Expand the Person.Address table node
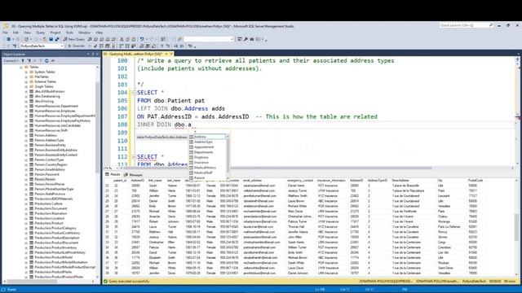This screenshot has width=522, height=293. pos(26,136)
